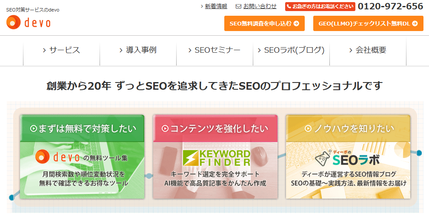Click the devo 無料ツール集 logo in green card
This screenshot has height=222, width=429.
point(81,157)
